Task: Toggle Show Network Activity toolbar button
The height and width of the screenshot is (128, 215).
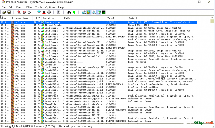Action: pyautogui.click(x=94, y=12)
